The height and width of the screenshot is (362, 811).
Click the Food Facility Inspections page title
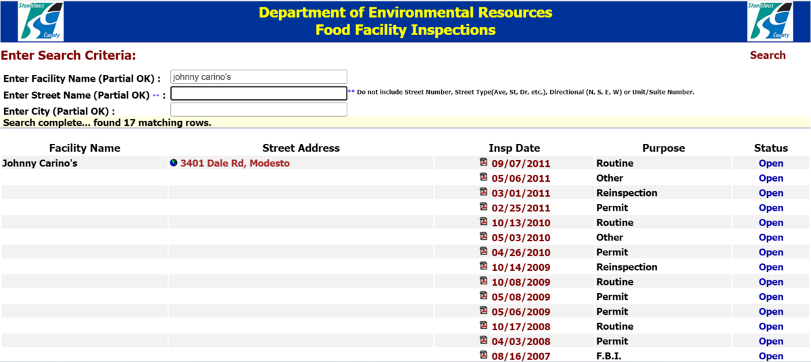(405, 30)
